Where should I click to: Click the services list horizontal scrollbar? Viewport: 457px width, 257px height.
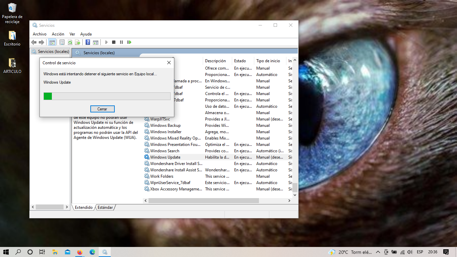point(203,200)
